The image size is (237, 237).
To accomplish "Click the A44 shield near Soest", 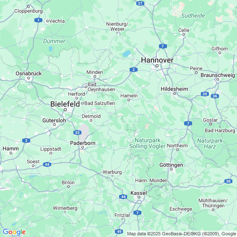I will coord(47,164).
